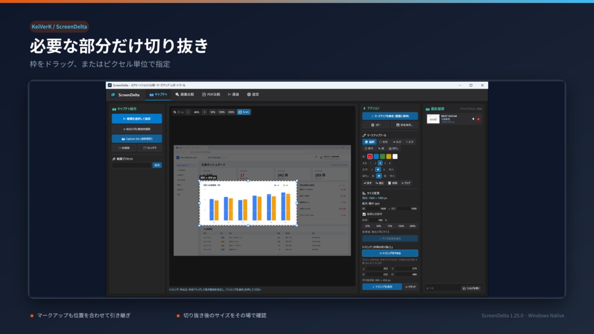The width and height of the screenshot is (594, 334).
Task: Capture a window with ウィンドウ button
Action: pos(150,148)
